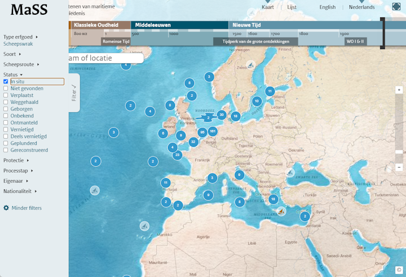The image size is (406, 277).
Task: Select the Middeleeuwen period
Action: coord(180,25)
